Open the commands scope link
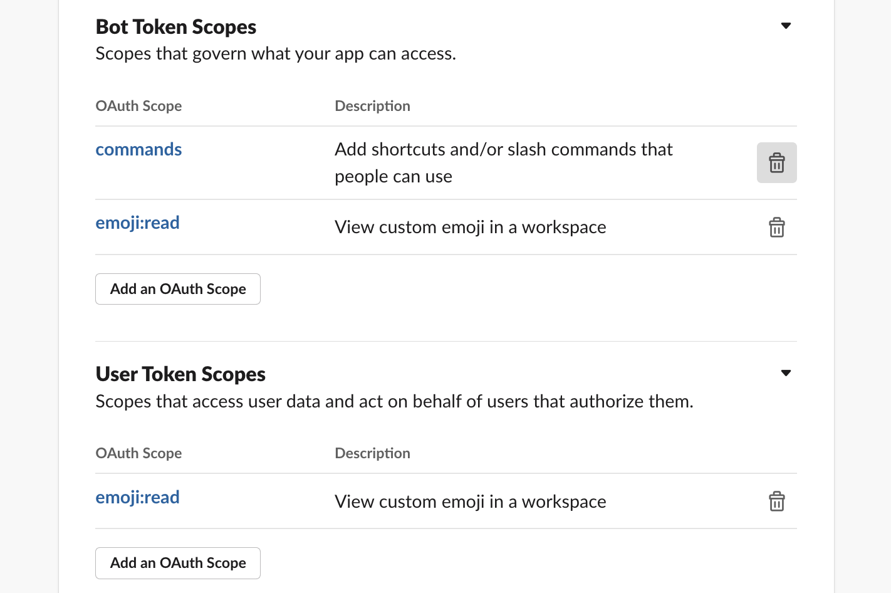This screenshot has width=891, height=593. click(x=138, y=150)
